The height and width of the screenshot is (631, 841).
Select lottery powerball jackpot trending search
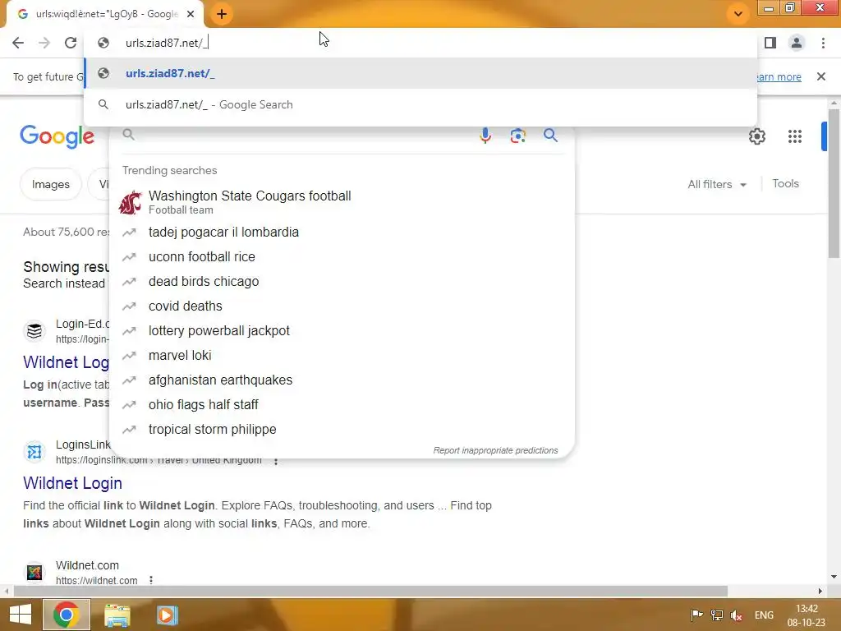pyautogui.click(x=342, y=331)
